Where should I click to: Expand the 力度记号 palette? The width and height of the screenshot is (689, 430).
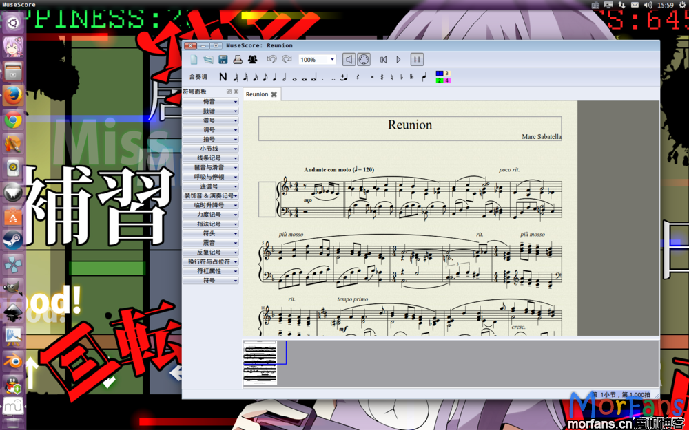coord(211,215)
